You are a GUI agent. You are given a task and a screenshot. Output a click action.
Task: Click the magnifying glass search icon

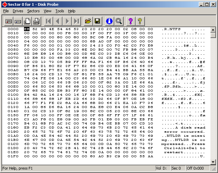[x=119, y=21]
